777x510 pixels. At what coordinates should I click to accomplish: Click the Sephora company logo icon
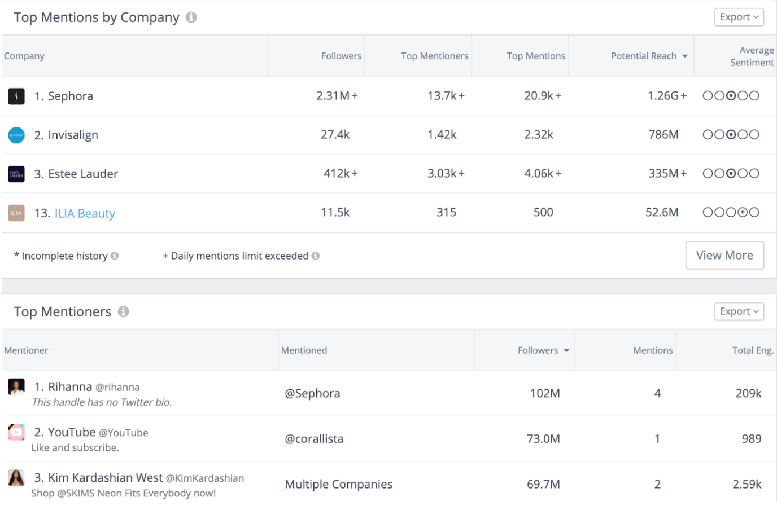point(16,96)
